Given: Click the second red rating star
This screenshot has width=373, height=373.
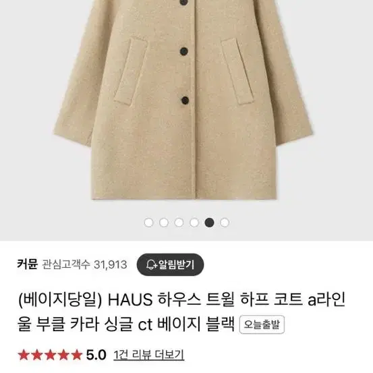Looking at the screenshot, I should (x=37, y=355).
